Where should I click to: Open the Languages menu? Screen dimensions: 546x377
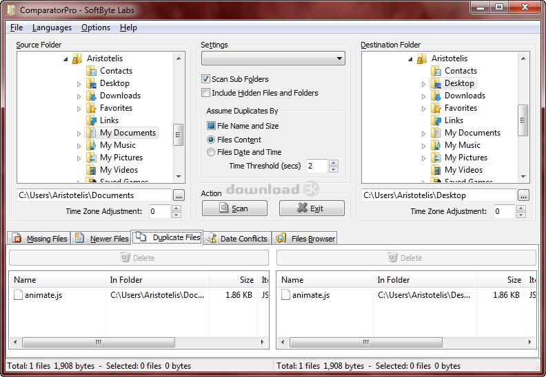[52, 28]
